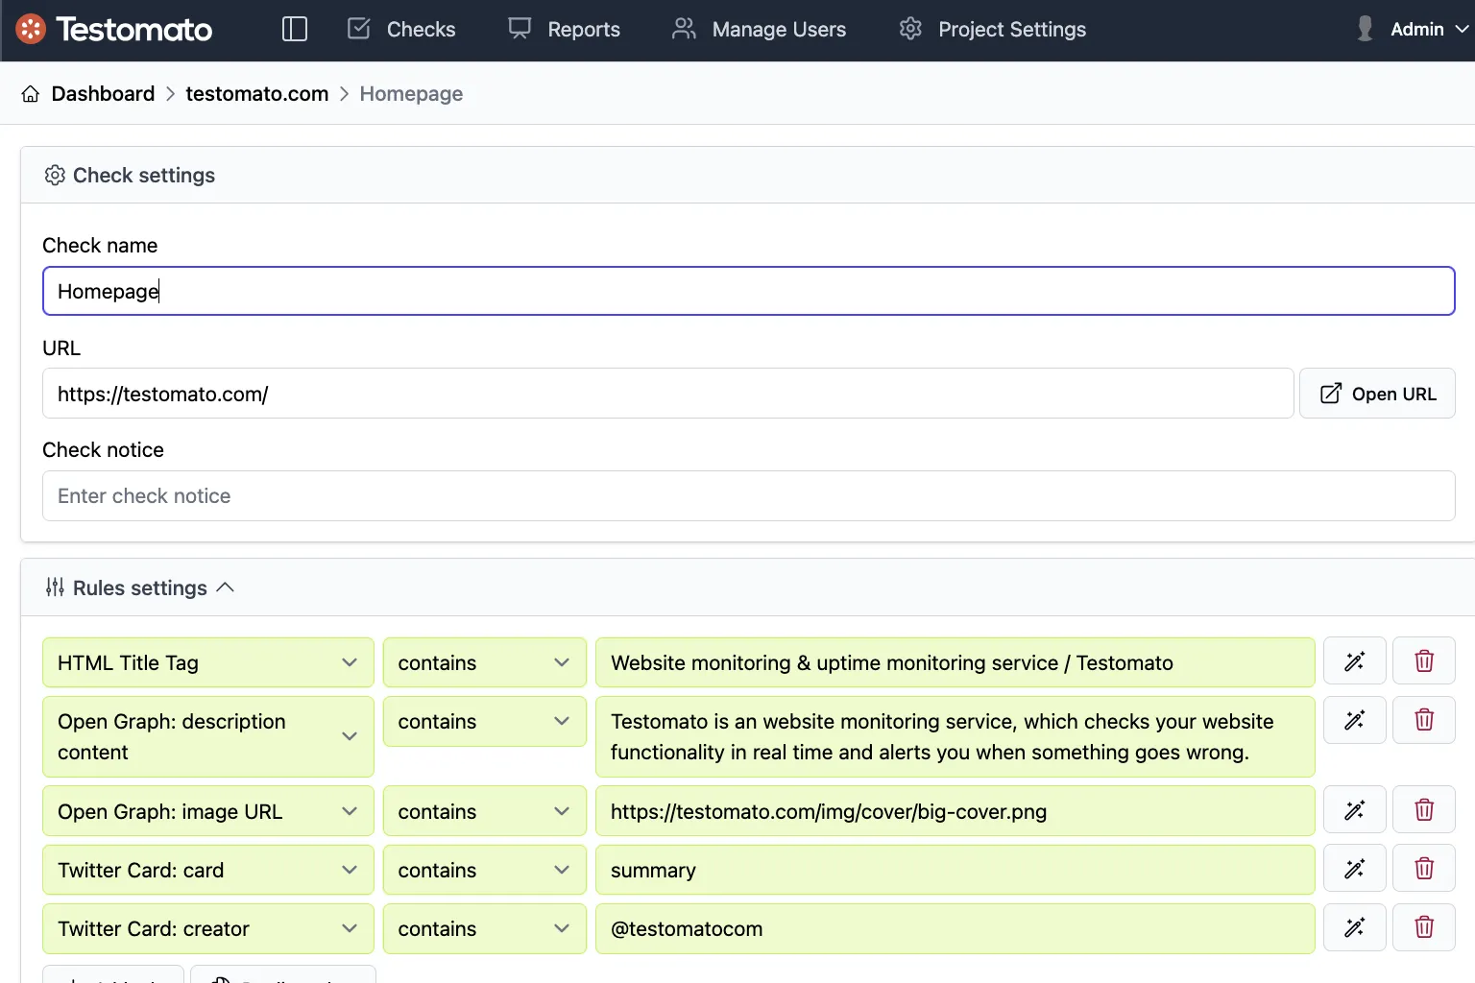Toggle the sidebar panel icon beside the logo
1475x983 pixels.
click(x=294, y=29)
